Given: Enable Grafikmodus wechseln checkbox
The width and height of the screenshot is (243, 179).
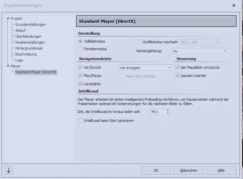Looking at the screenshot, I should pos(139,42).
